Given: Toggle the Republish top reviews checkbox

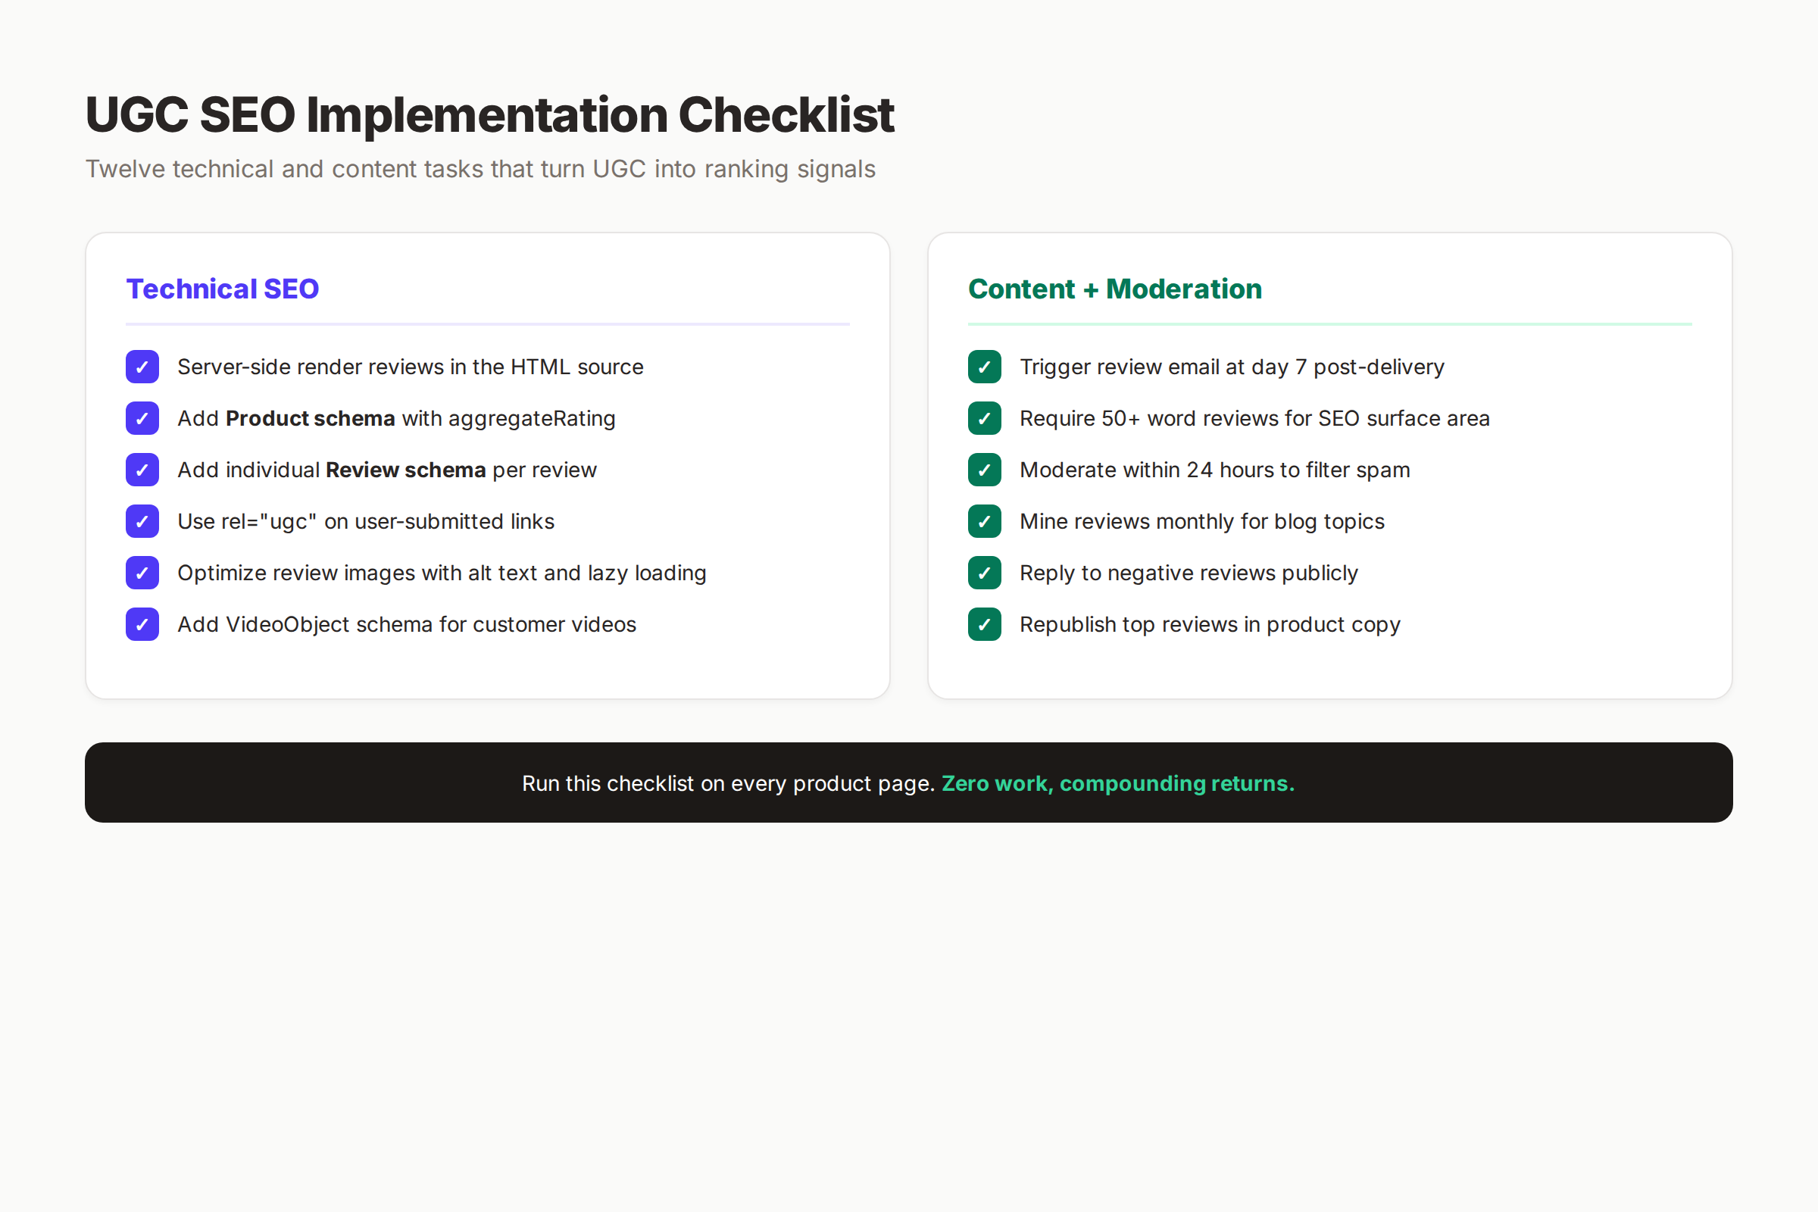Looking at the screenshot, I should point(985,624).
